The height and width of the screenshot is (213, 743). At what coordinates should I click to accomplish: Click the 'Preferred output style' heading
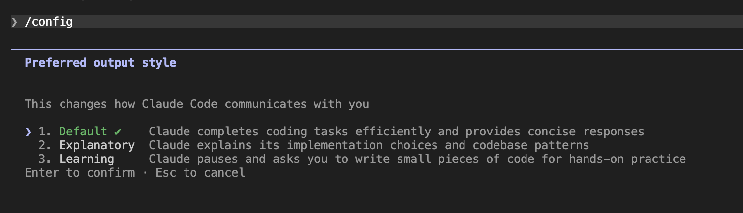click(x=100, y=63)
